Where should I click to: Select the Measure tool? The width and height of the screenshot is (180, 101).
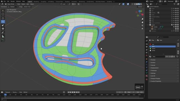(x=3, y=36)
